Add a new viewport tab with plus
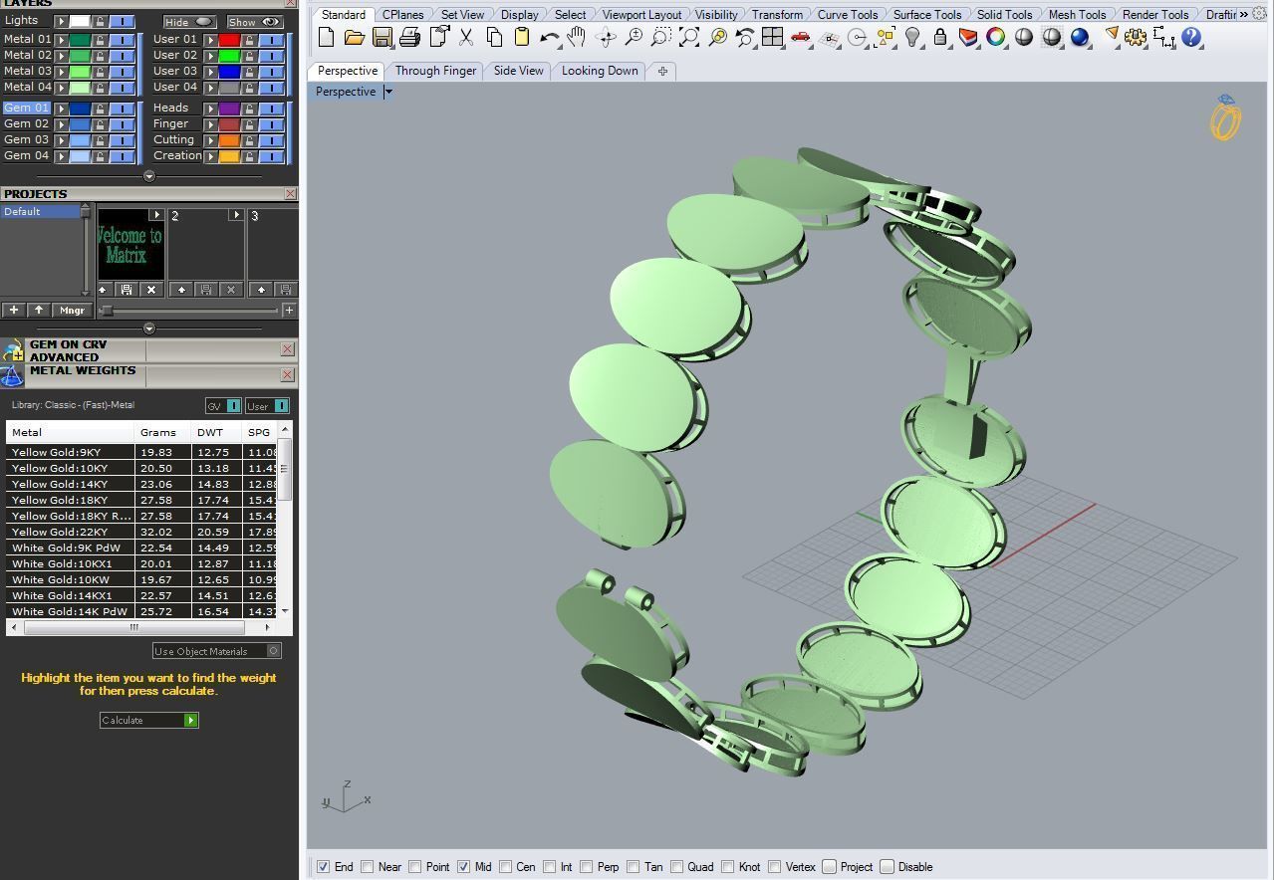This screenshot has height=880, width=1274. pos(662,71)
